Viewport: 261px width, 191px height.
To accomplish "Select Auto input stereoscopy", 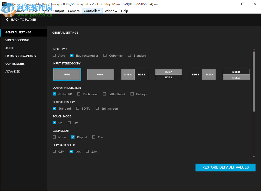I will (x=67, y=74).
